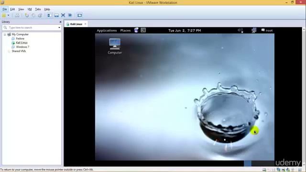Open the Edit menu
This screenshot has width=306, height=172.
[x=12, y=9]
